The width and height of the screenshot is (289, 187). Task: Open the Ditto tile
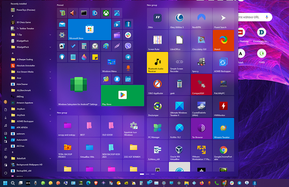pos(158,19)
